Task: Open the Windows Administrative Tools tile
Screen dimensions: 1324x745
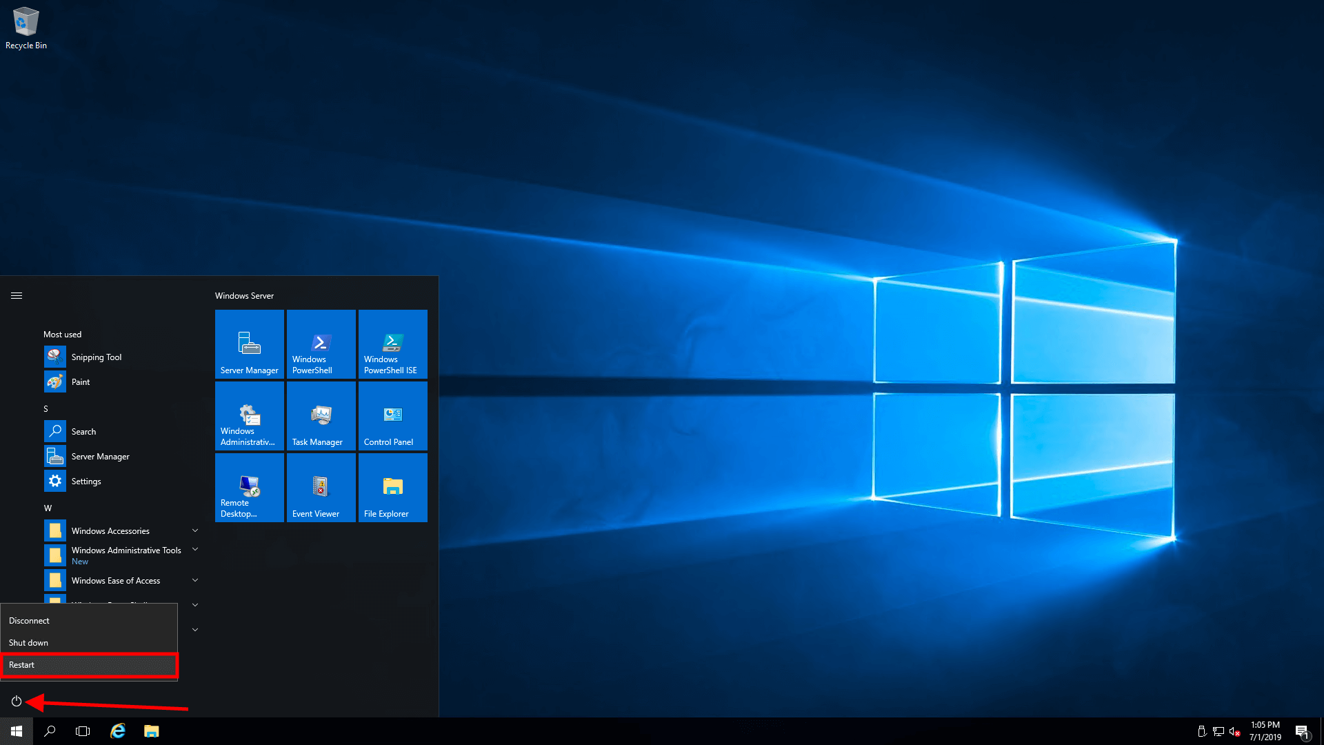Action: [250, 416]
